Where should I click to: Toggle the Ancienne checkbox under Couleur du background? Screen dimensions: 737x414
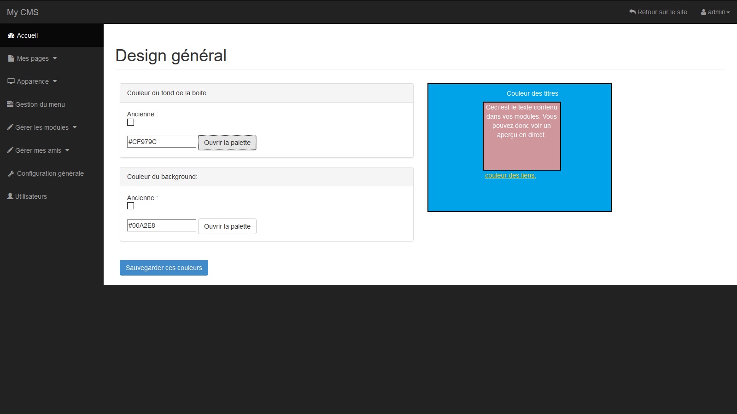pos(131,206)
